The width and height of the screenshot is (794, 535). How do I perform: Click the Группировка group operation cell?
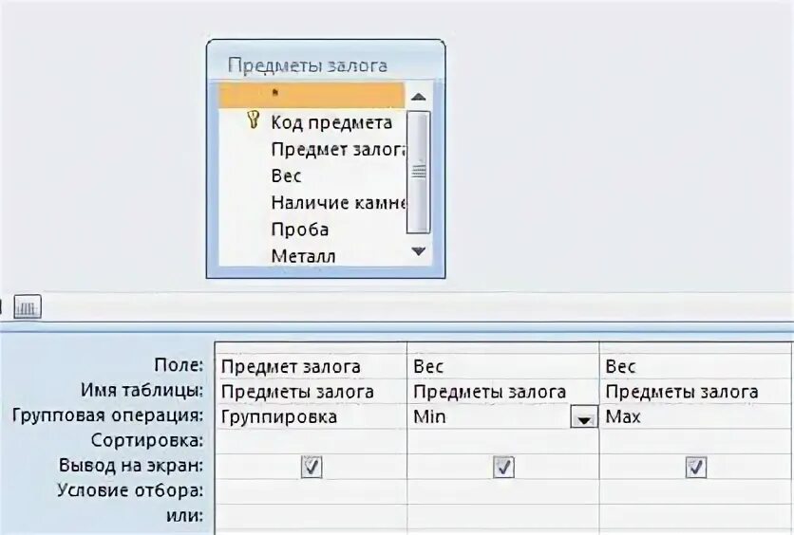point(311,416)
